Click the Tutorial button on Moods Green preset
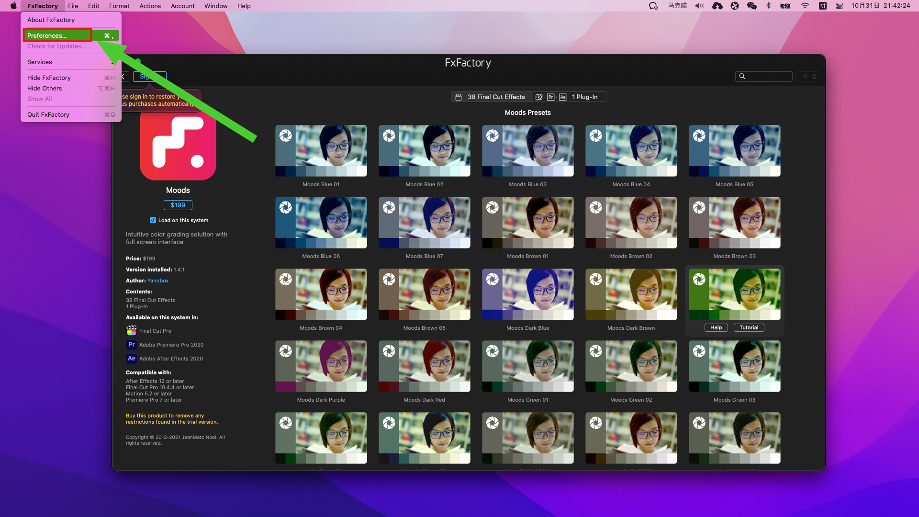Viewport: 919px width, 517px height. tap(749, 328)
